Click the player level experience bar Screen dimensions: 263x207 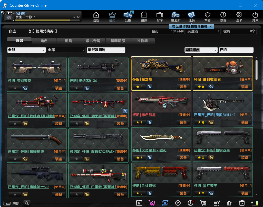pyautogui.click(x=47, y=20)
